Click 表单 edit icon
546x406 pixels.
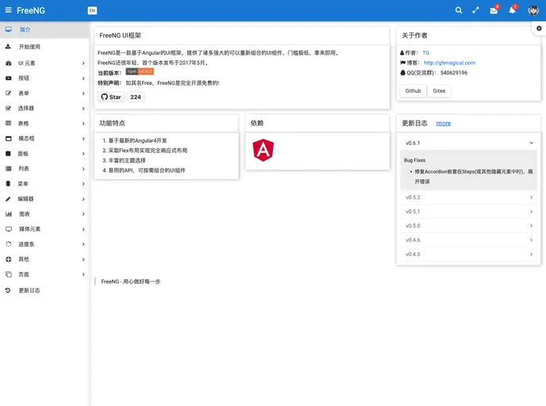[9, 94]
